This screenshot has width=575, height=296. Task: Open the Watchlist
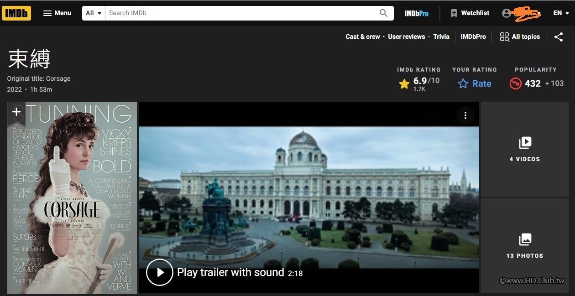(x=470, y=13)
